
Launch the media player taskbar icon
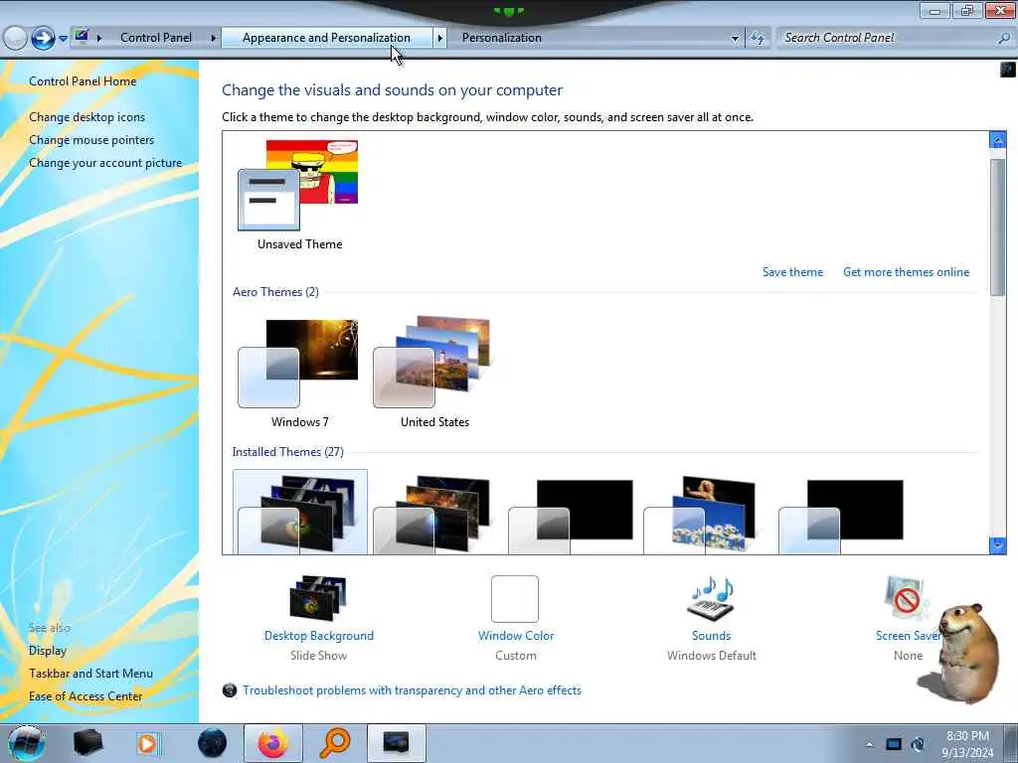pos(148,743)
